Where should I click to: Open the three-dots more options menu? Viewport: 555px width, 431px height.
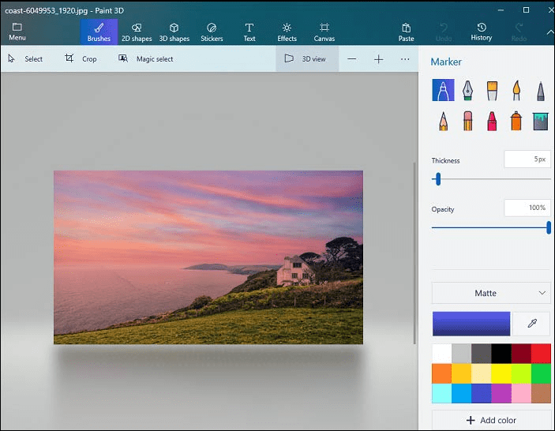coord(405,58)
